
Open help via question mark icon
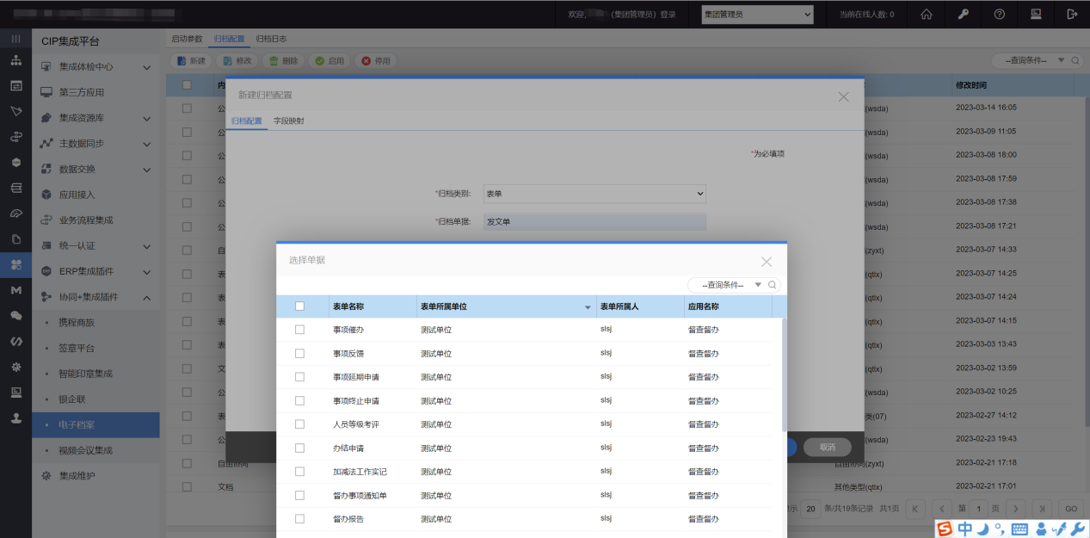click(999, 14)
